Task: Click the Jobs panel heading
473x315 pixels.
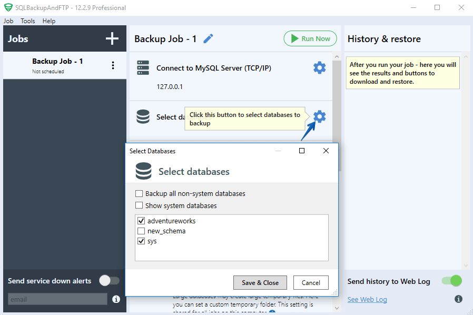Action: pyautogui.click(x=18, y=39)
